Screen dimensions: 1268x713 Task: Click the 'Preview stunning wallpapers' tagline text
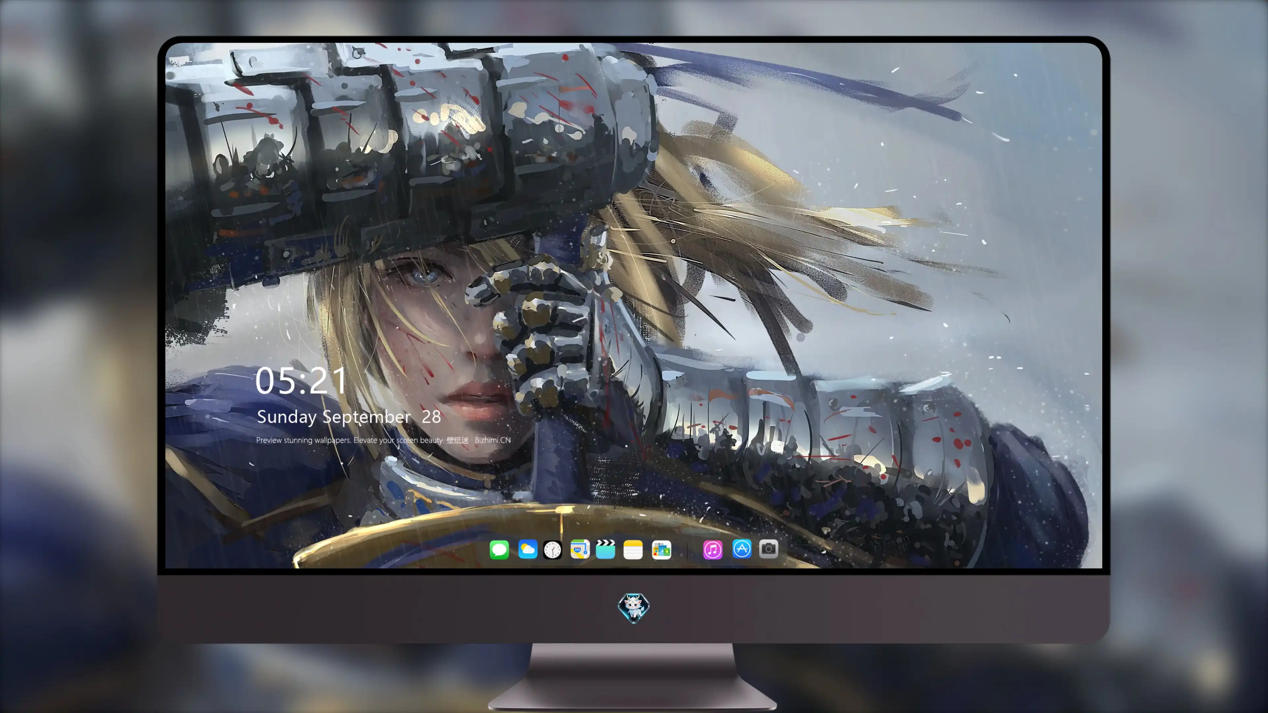[383, 440]
